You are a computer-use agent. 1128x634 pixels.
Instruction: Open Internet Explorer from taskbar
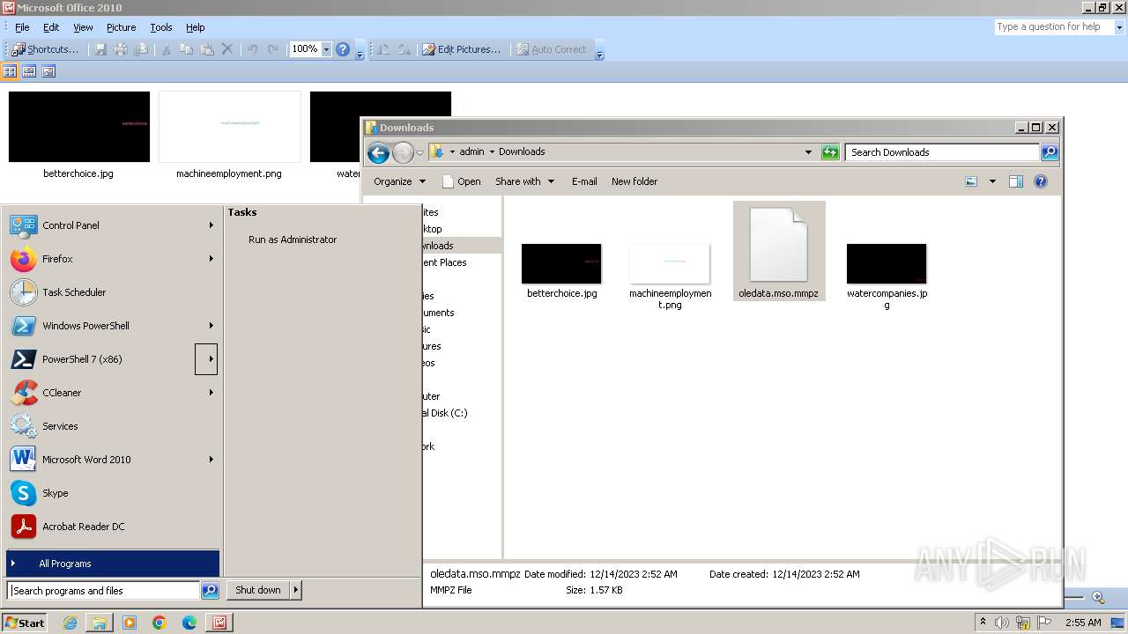[70, 623]
